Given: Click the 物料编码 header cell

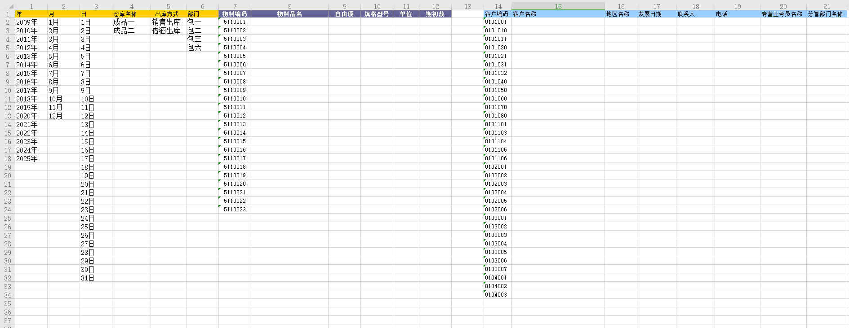Looking at the screenshot, I should tap(235, 14).
